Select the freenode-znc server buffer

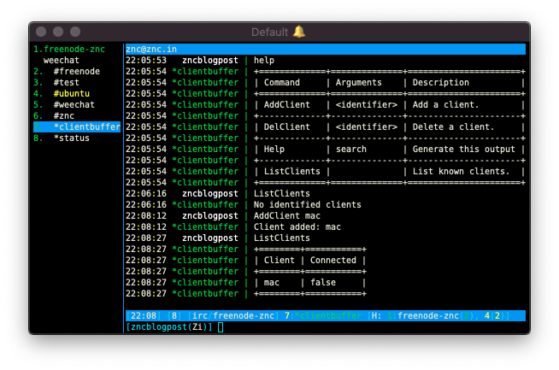(69, 50)
